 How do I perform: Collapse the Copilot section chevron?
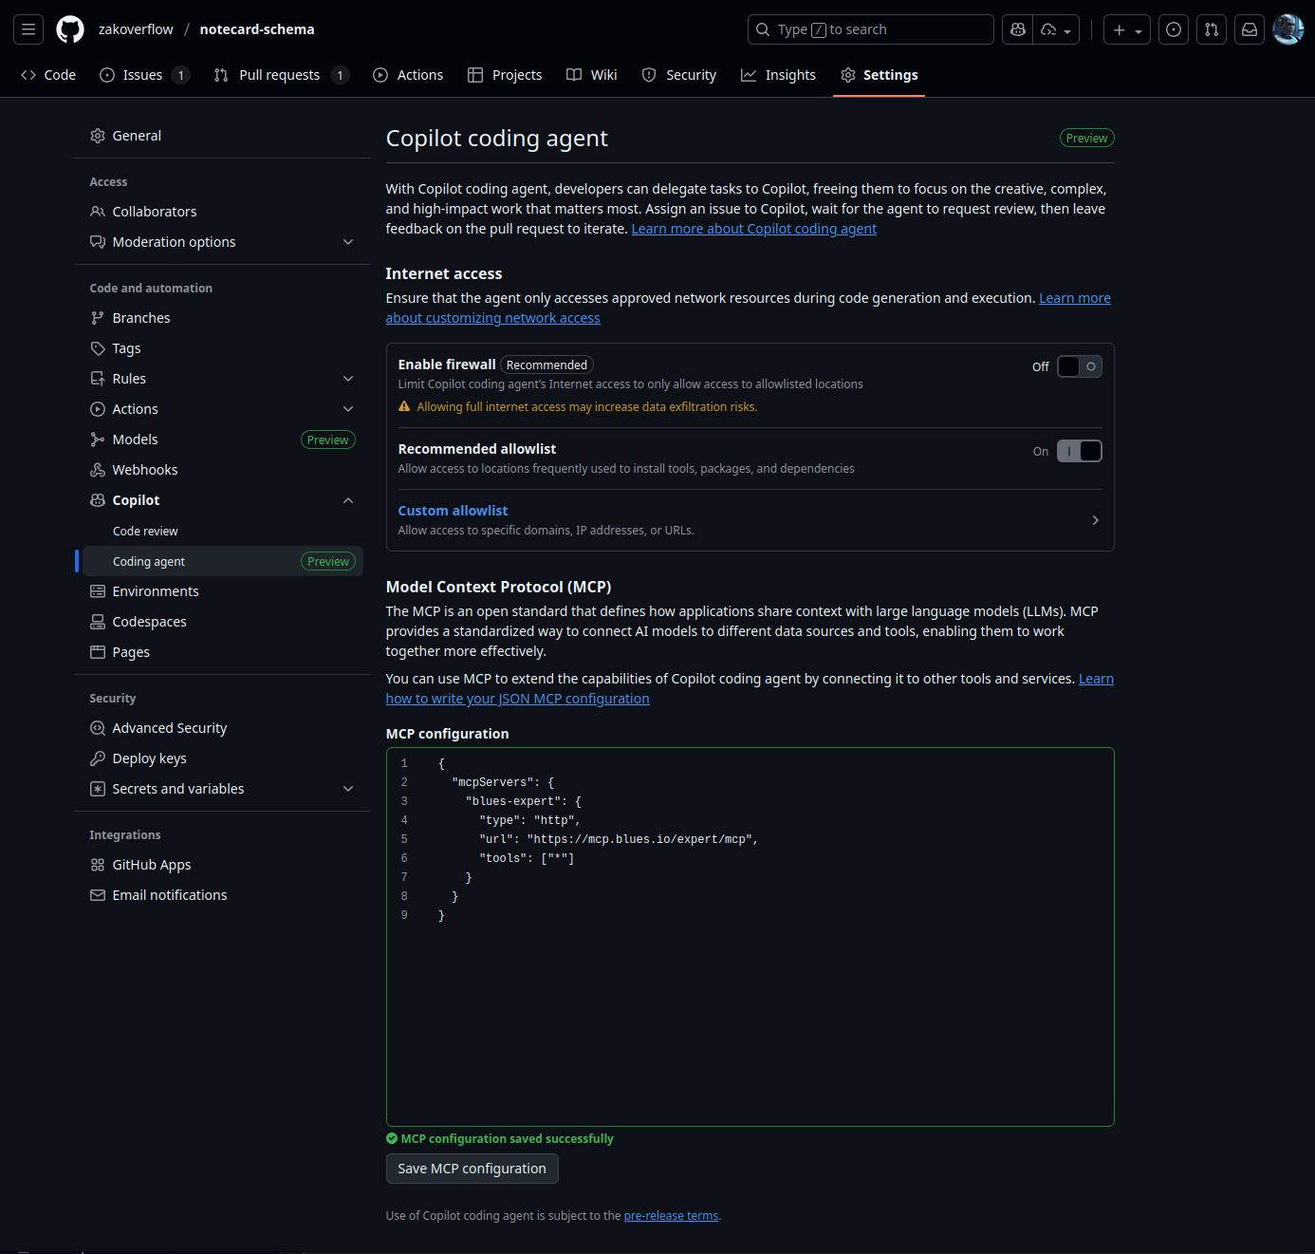[x=348, y=500]
